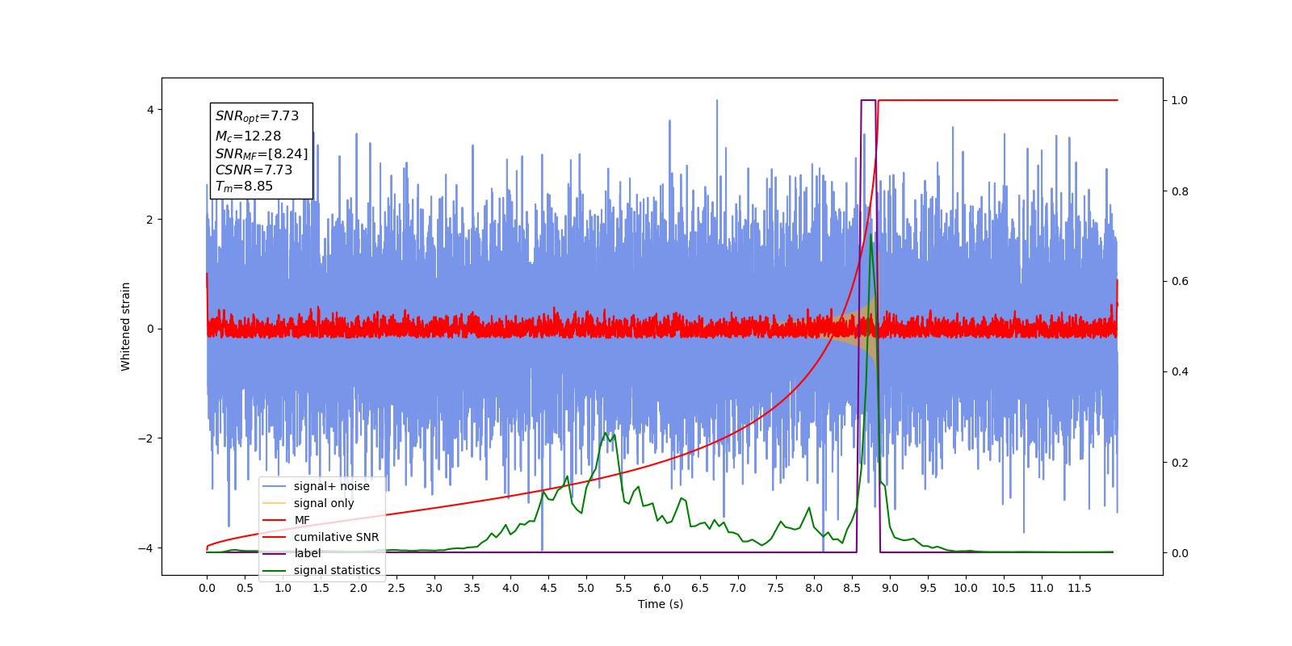Click the 'cumilative SNR' legend entry
The height and width of the screenshot is (646, 1292).
321,537
